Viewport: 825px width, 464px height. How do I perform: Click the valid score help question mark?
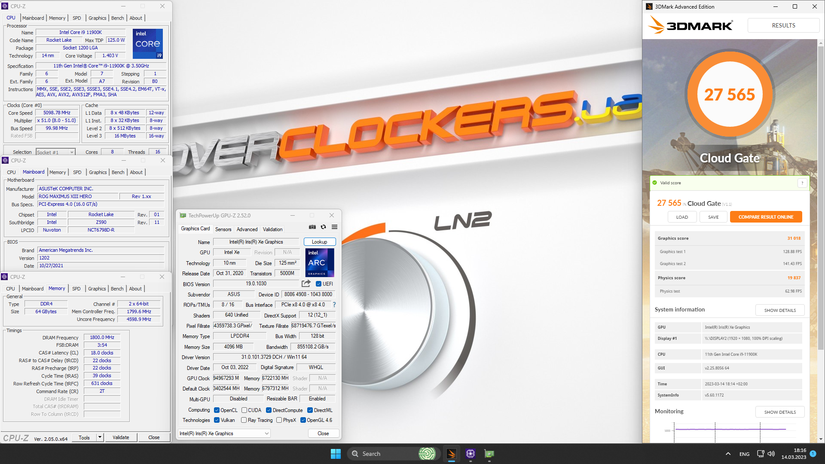pyautogui.click(x=802, y=183)
